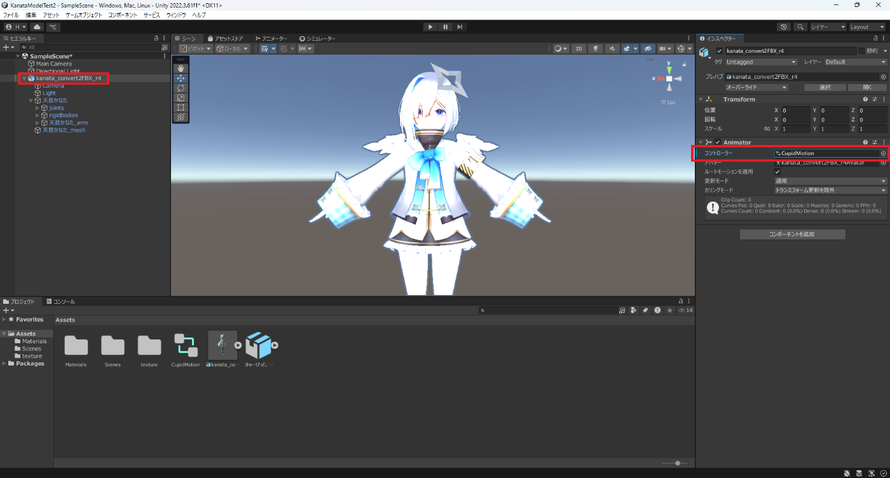Click the prefab Open (開く) button
890x478 pixels.
(867, 87)
